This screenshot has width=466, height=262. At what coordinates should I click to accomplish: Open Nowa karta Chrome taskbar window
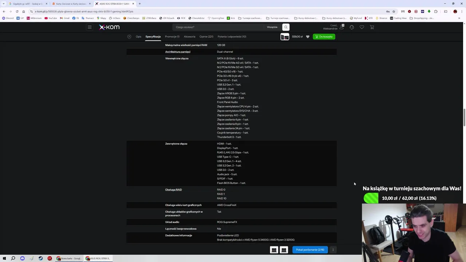69,258
